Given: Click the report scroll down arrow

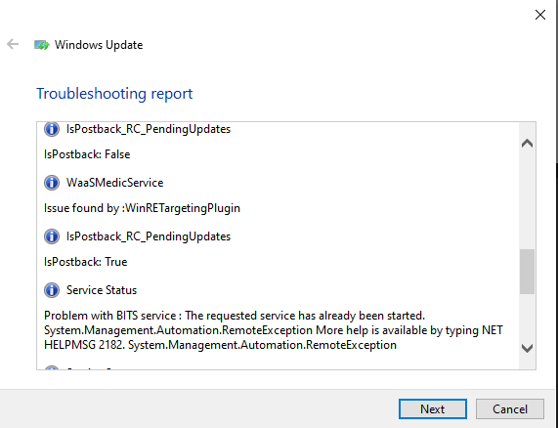Looking at the screenshot, I should coord(527,348).
